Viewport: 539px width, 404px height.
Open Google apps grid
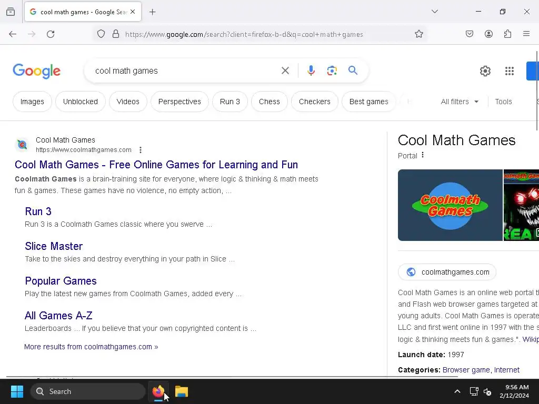[510, 71]
